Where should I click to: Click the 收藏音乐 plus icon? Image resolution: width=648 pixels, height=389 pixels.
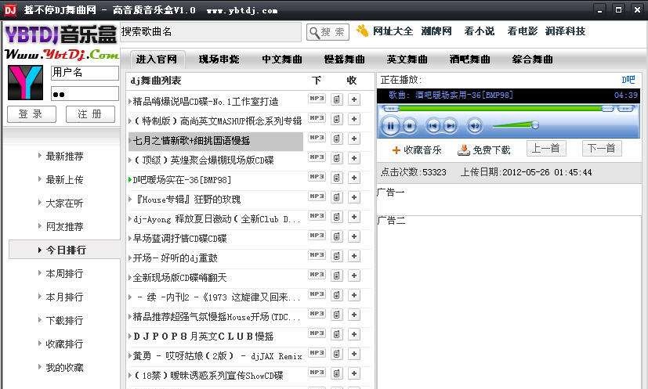[x=396, y=150]
